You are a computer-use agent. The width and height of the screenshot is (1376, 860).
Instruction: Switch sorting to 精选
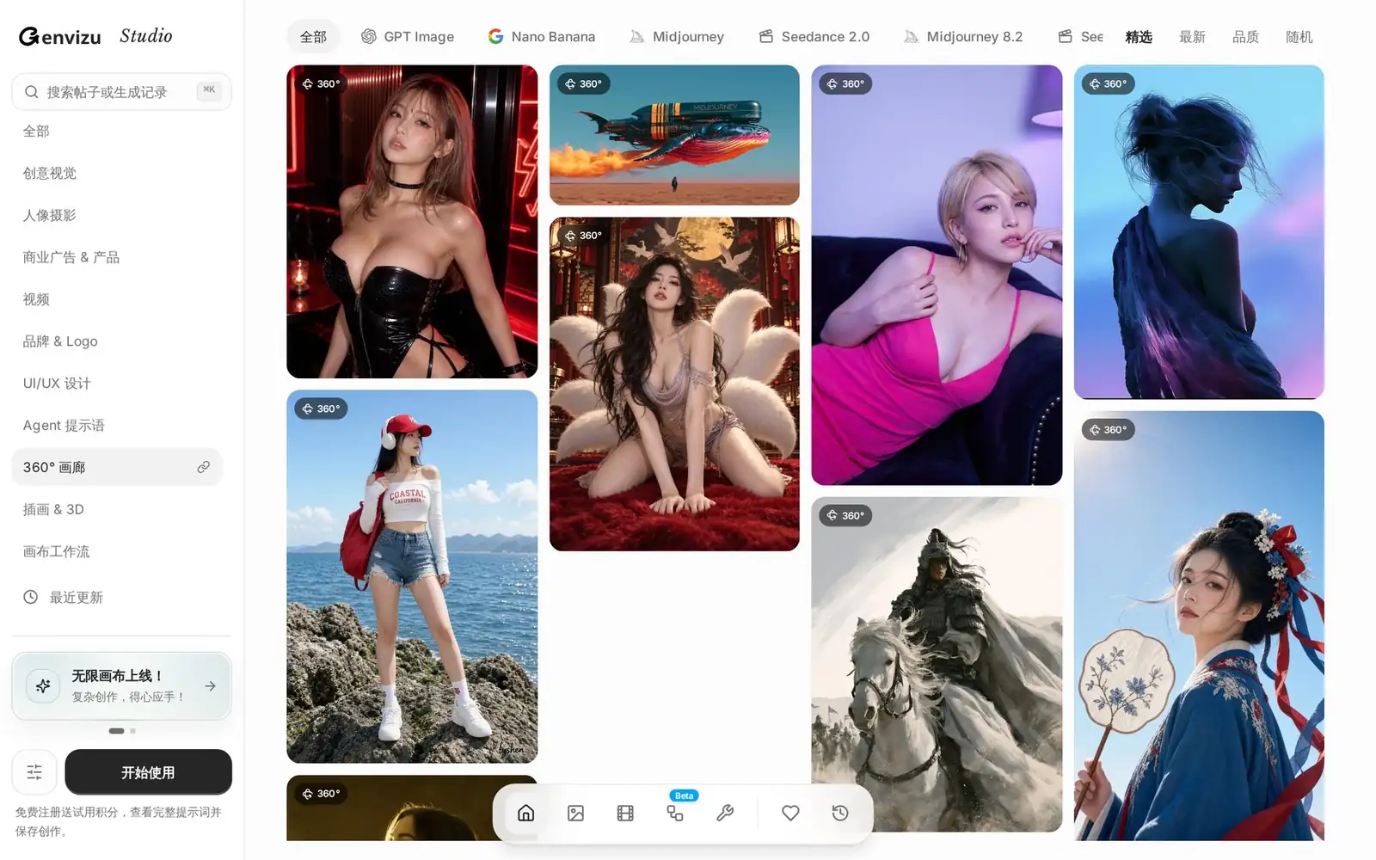click(x=1139, y=36)
